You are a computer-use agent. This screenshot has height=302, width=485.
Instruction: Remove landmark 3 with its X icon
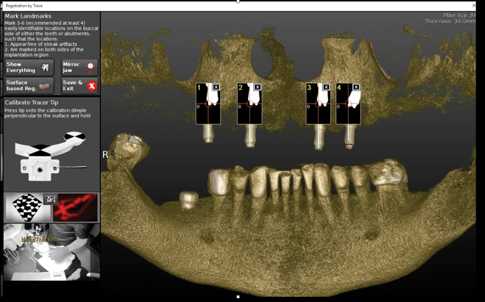point(326,87)
